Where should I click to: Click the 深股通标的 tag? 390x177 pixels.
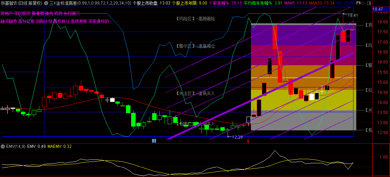99,21
